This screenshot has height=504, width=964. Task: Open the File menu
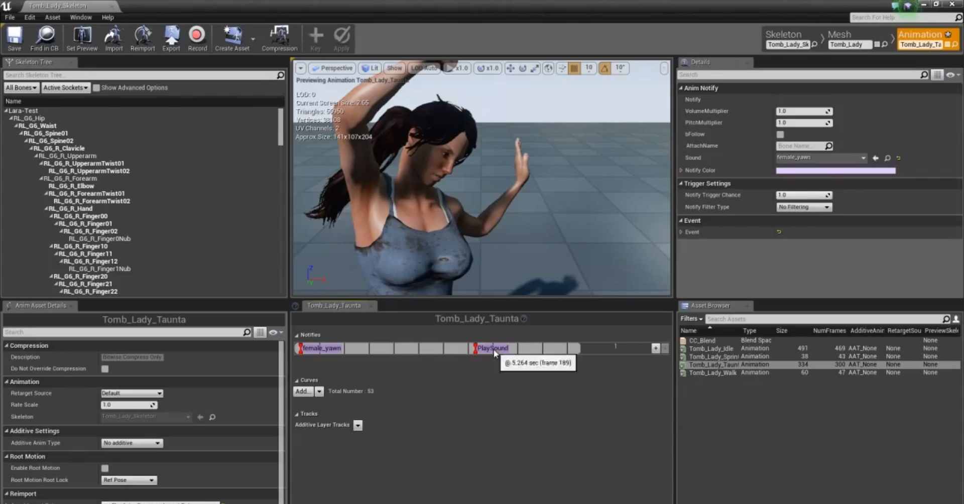pos(10,17)
